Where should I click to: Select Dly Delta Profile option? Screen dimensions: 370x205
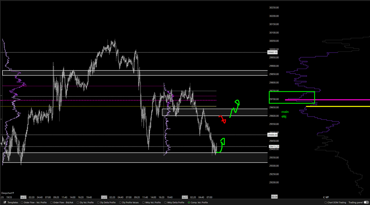point(106,203)
